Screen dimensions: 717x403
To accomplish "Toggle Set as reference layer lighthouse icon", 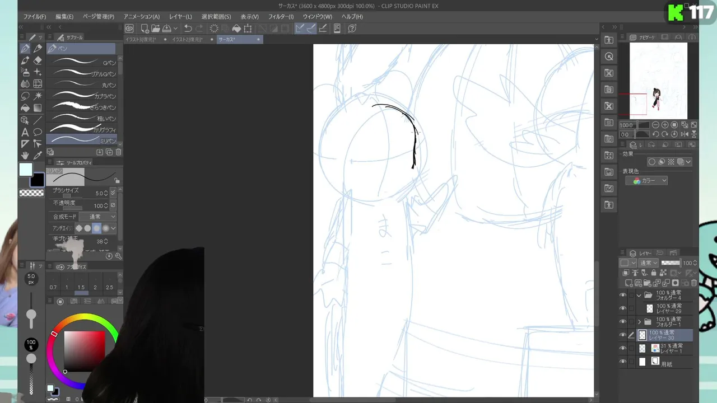I will pyautogui.click(x=636, y=273).
